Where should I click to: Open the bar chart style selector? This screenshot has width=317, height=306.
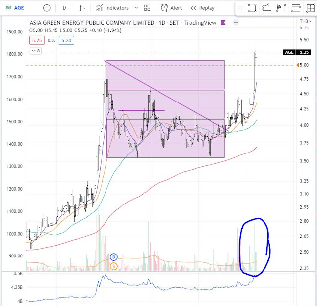tap(82, 8)
